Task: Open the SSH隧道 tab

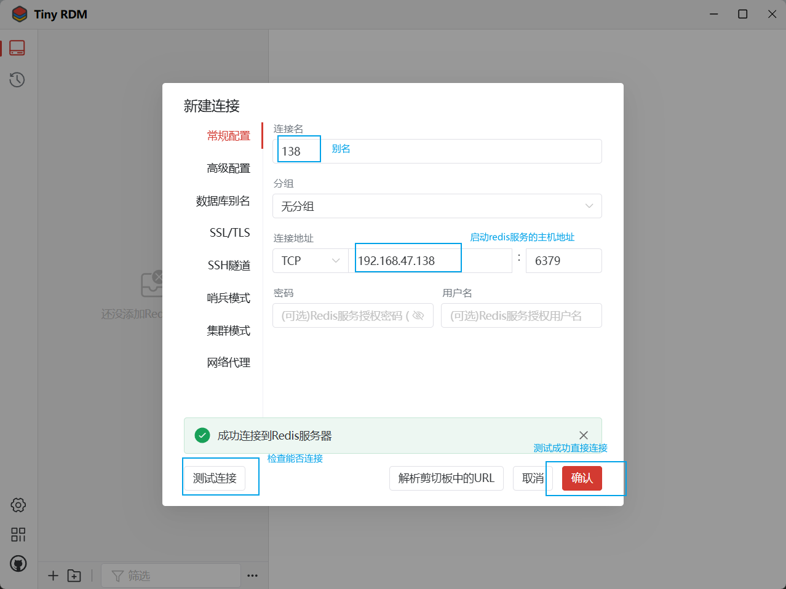Action: pyautogui.click(x=229, y=266)
